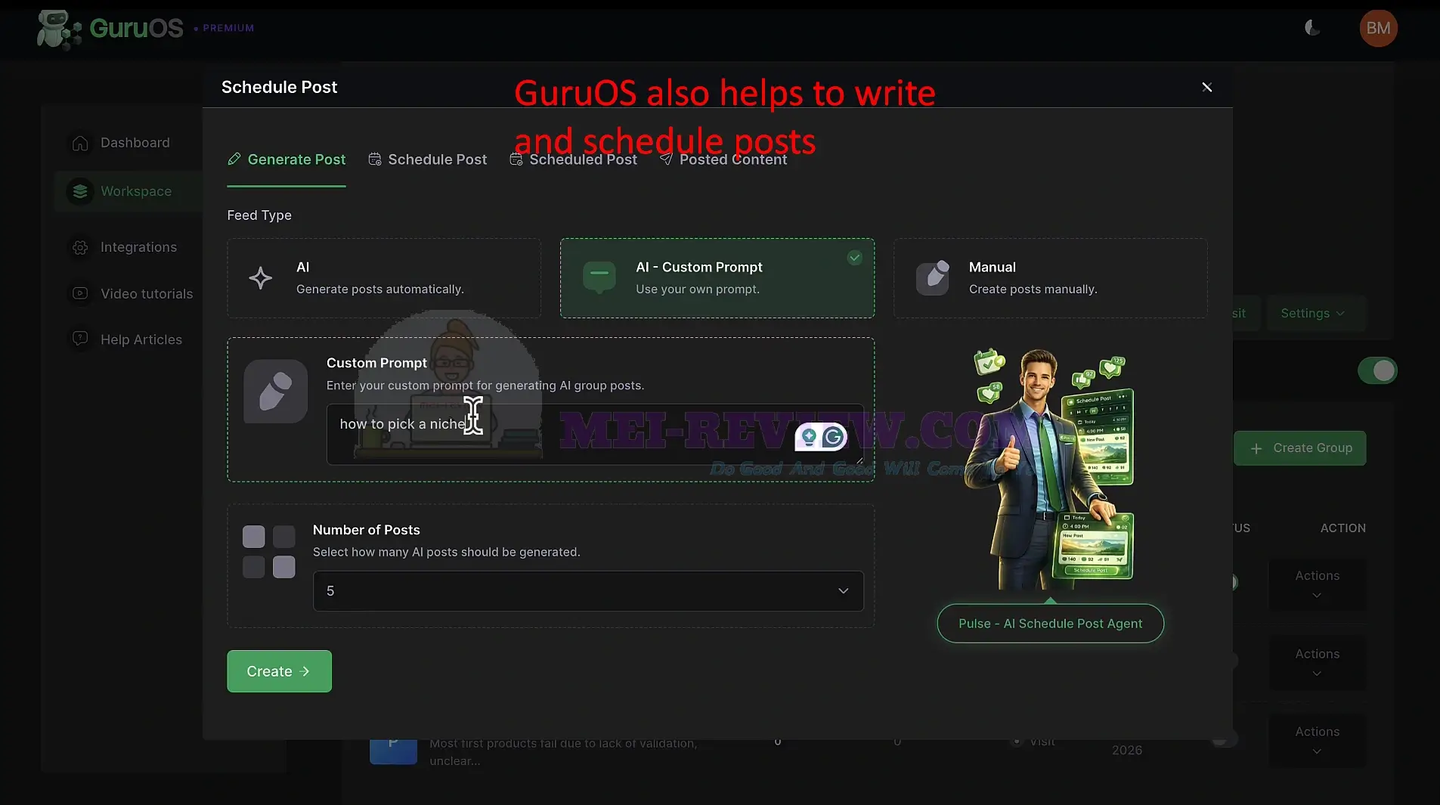The height and width of the screenshot is (805, 1440).
Task: Click the Dashboard home icon
Action: tap(80, 143)
